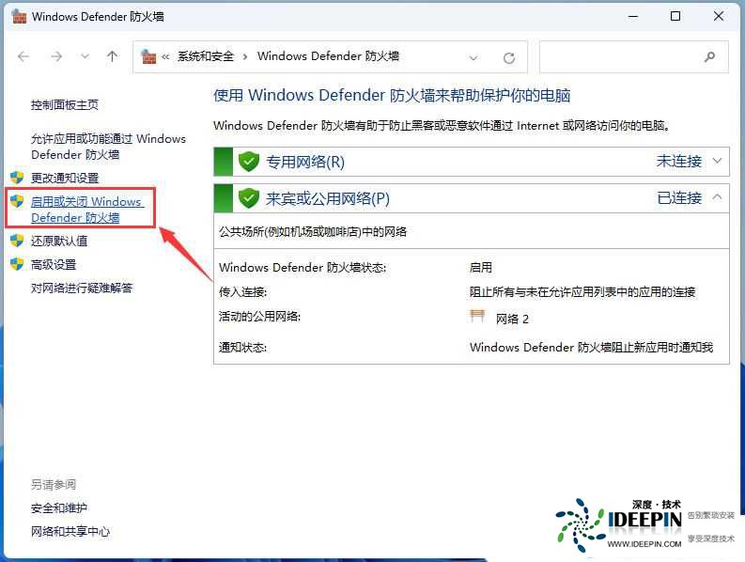Viewport: 745px width, 562px height.
Task: Open 还原默认值 link
Action: point(59,241)
